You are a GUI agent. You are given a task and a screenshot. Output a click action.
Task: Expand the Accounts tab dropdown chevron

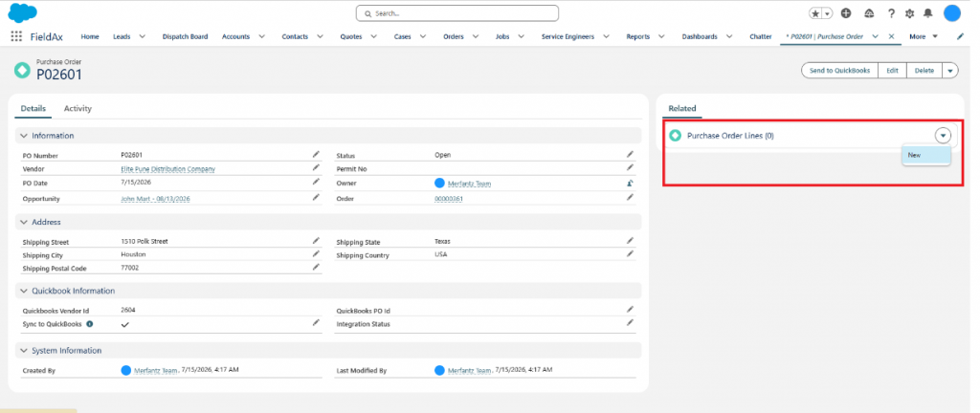[261, 37]
